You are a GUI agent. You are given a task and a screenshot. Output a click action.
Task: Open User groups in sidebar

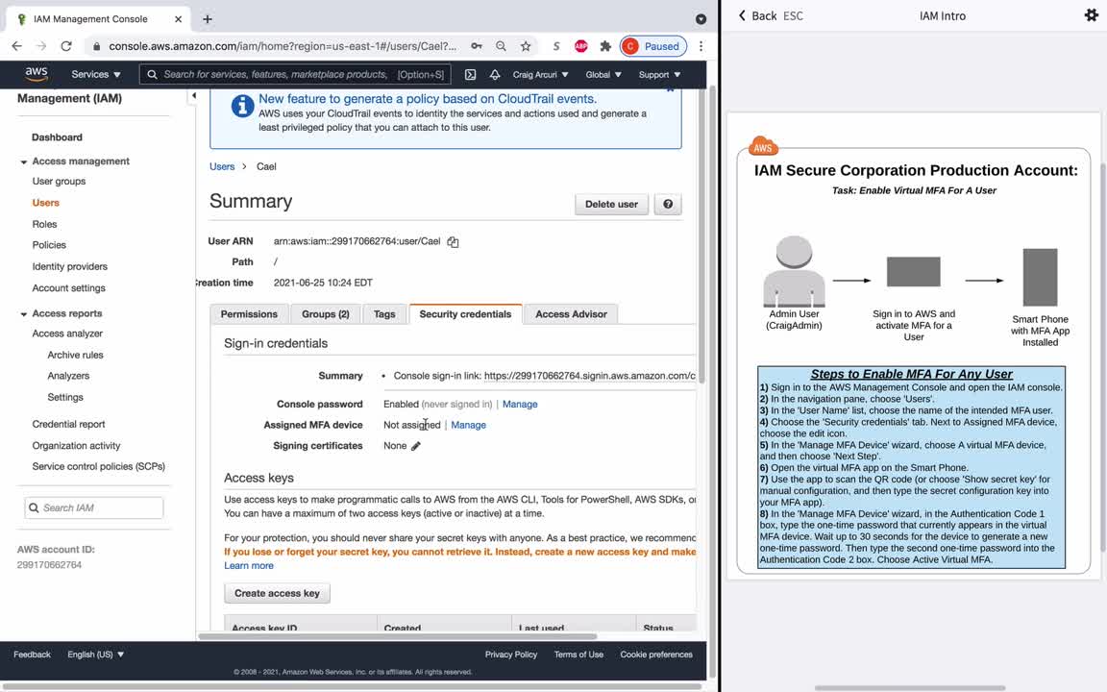[x=59, y=181]
